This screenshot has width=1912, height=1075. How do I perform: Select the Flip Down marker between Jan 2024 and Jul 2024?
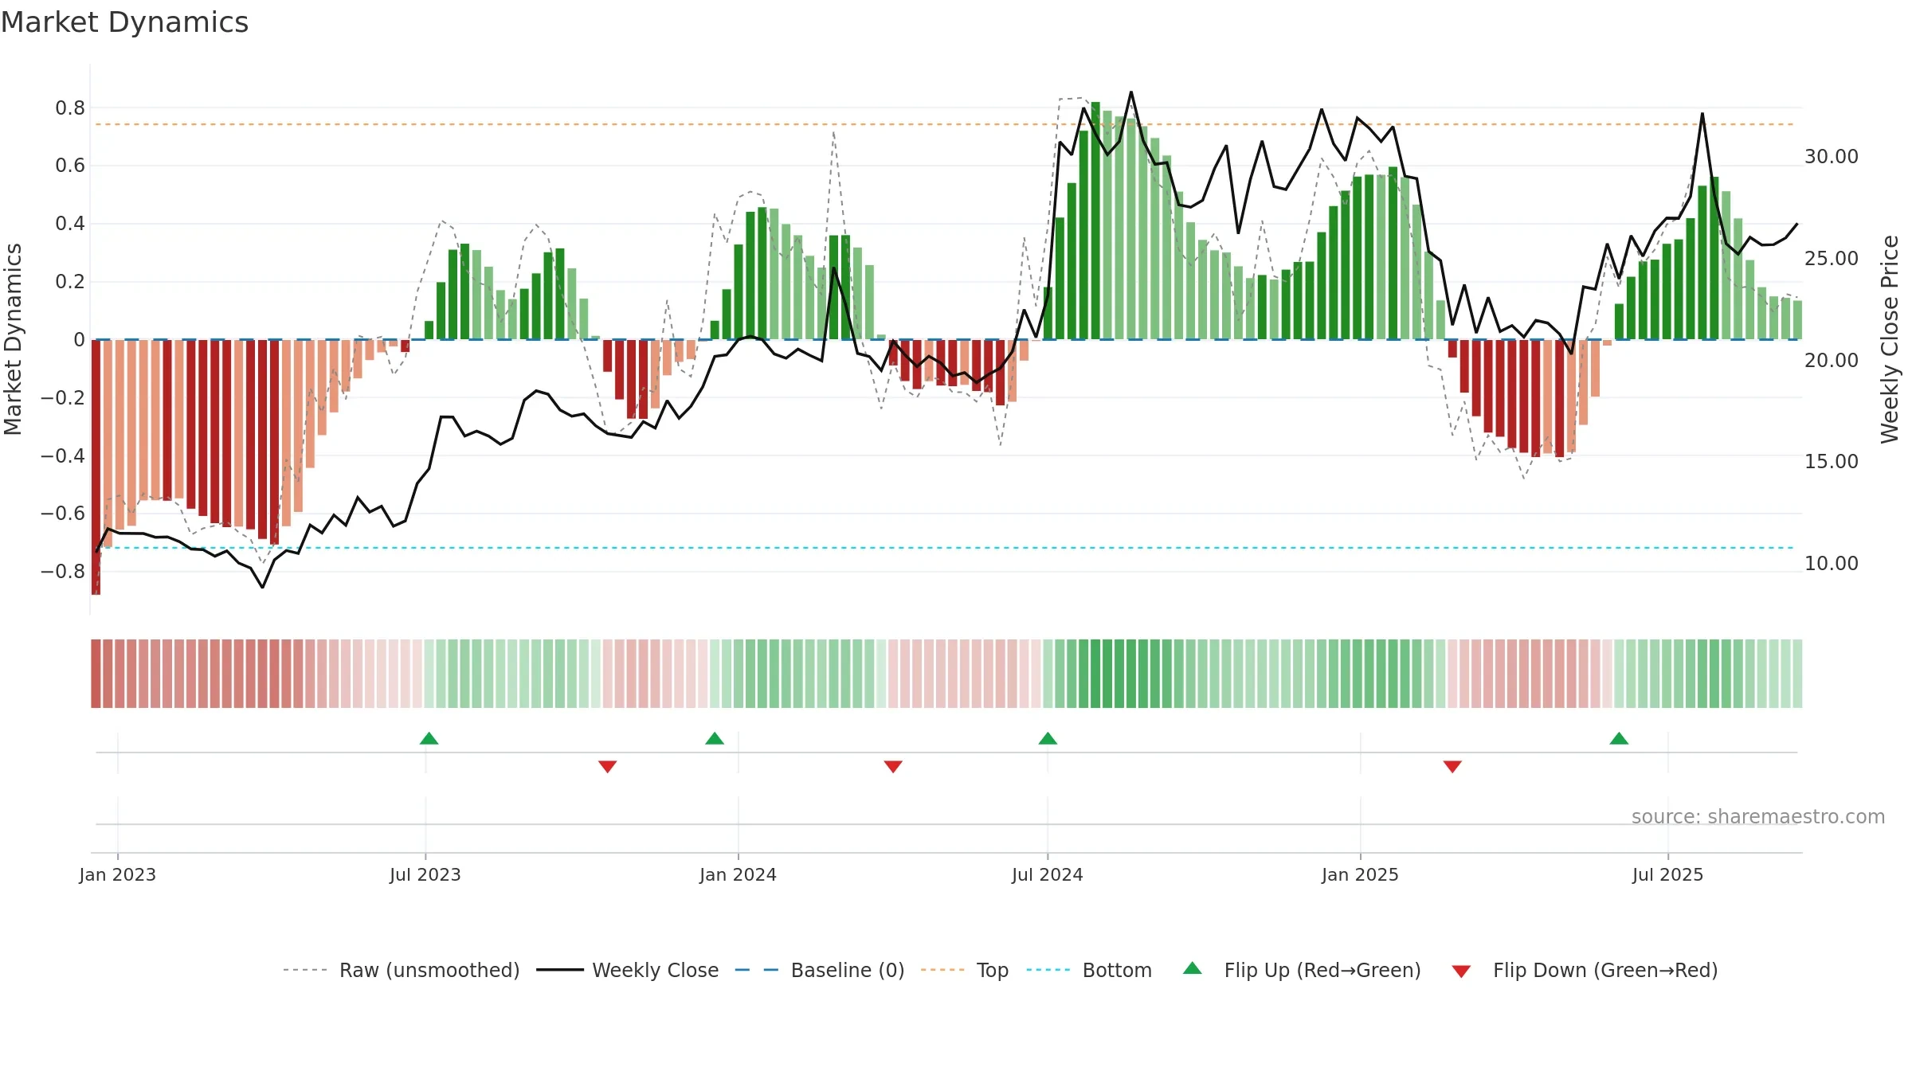893,767
